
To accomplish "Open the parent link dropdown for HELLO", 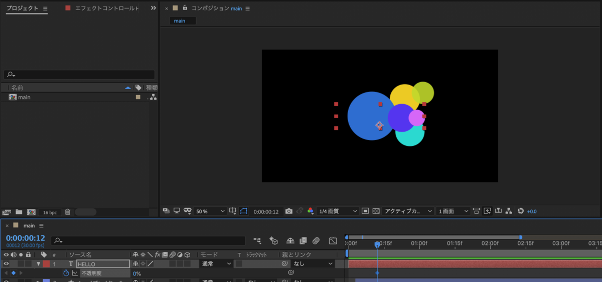I will point(313,263).
